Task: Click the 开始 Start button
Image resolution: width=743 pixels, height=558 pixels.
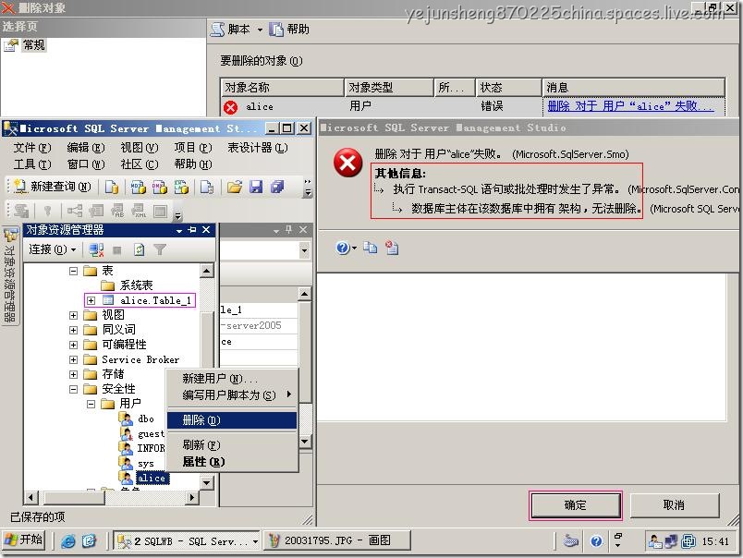Action: coord(24,540)
